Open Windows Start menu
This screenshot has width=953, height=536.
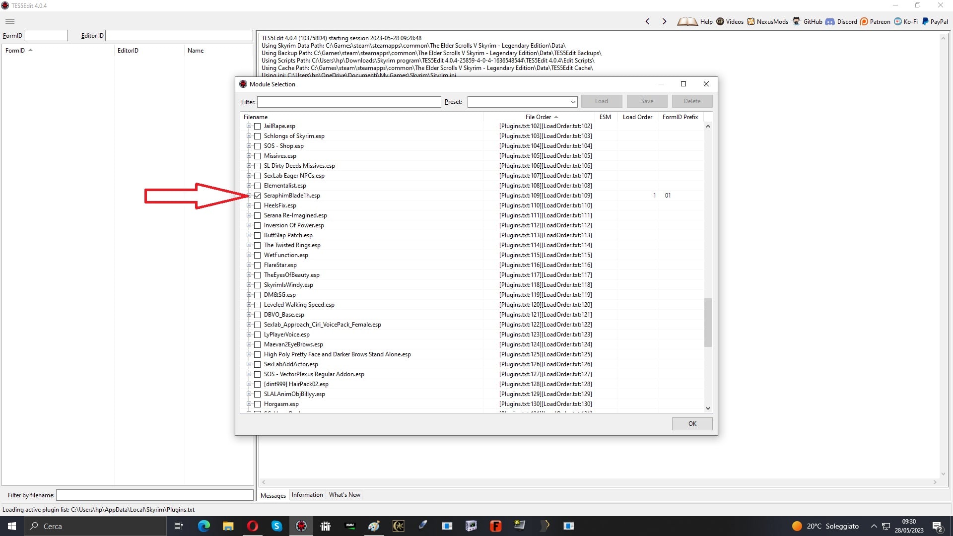coord(12,526)
